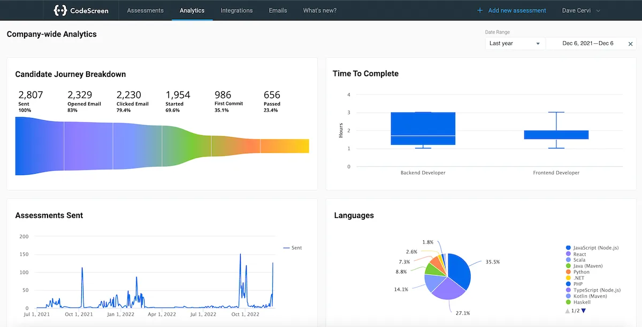This screenshot has height=327, width=642.
Task: Clear the date range with the X icon
Action: [x=630, y=44]
